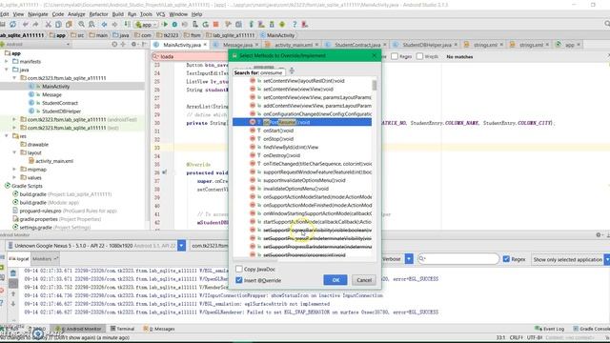The width and height of the screenshot is (610, 343).
Task: Click OK in override methods dialog
Action: tap(335, 280)
